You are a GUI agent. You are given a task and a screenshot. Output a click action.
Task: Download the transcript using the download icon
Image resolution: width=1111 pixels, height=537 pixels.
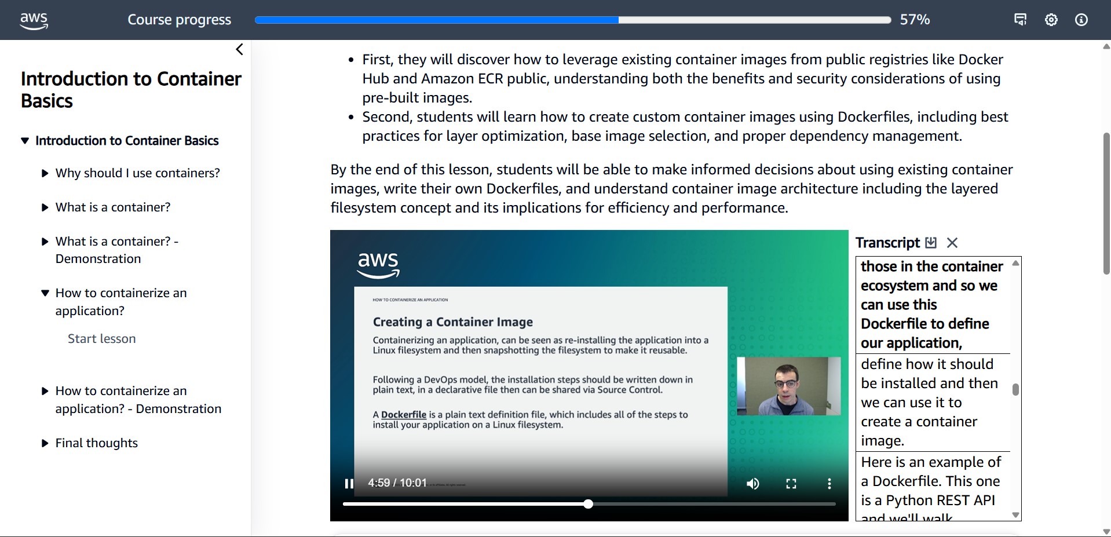click(931, 243)
